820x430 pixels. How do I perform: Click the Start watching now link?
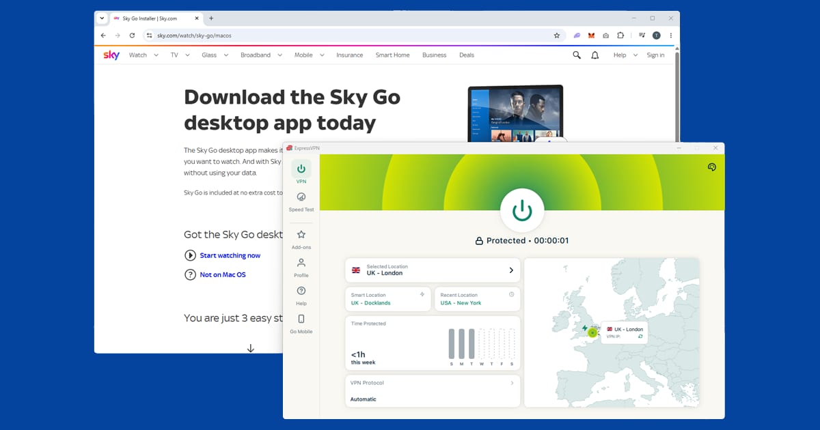[x=230, y=255]
